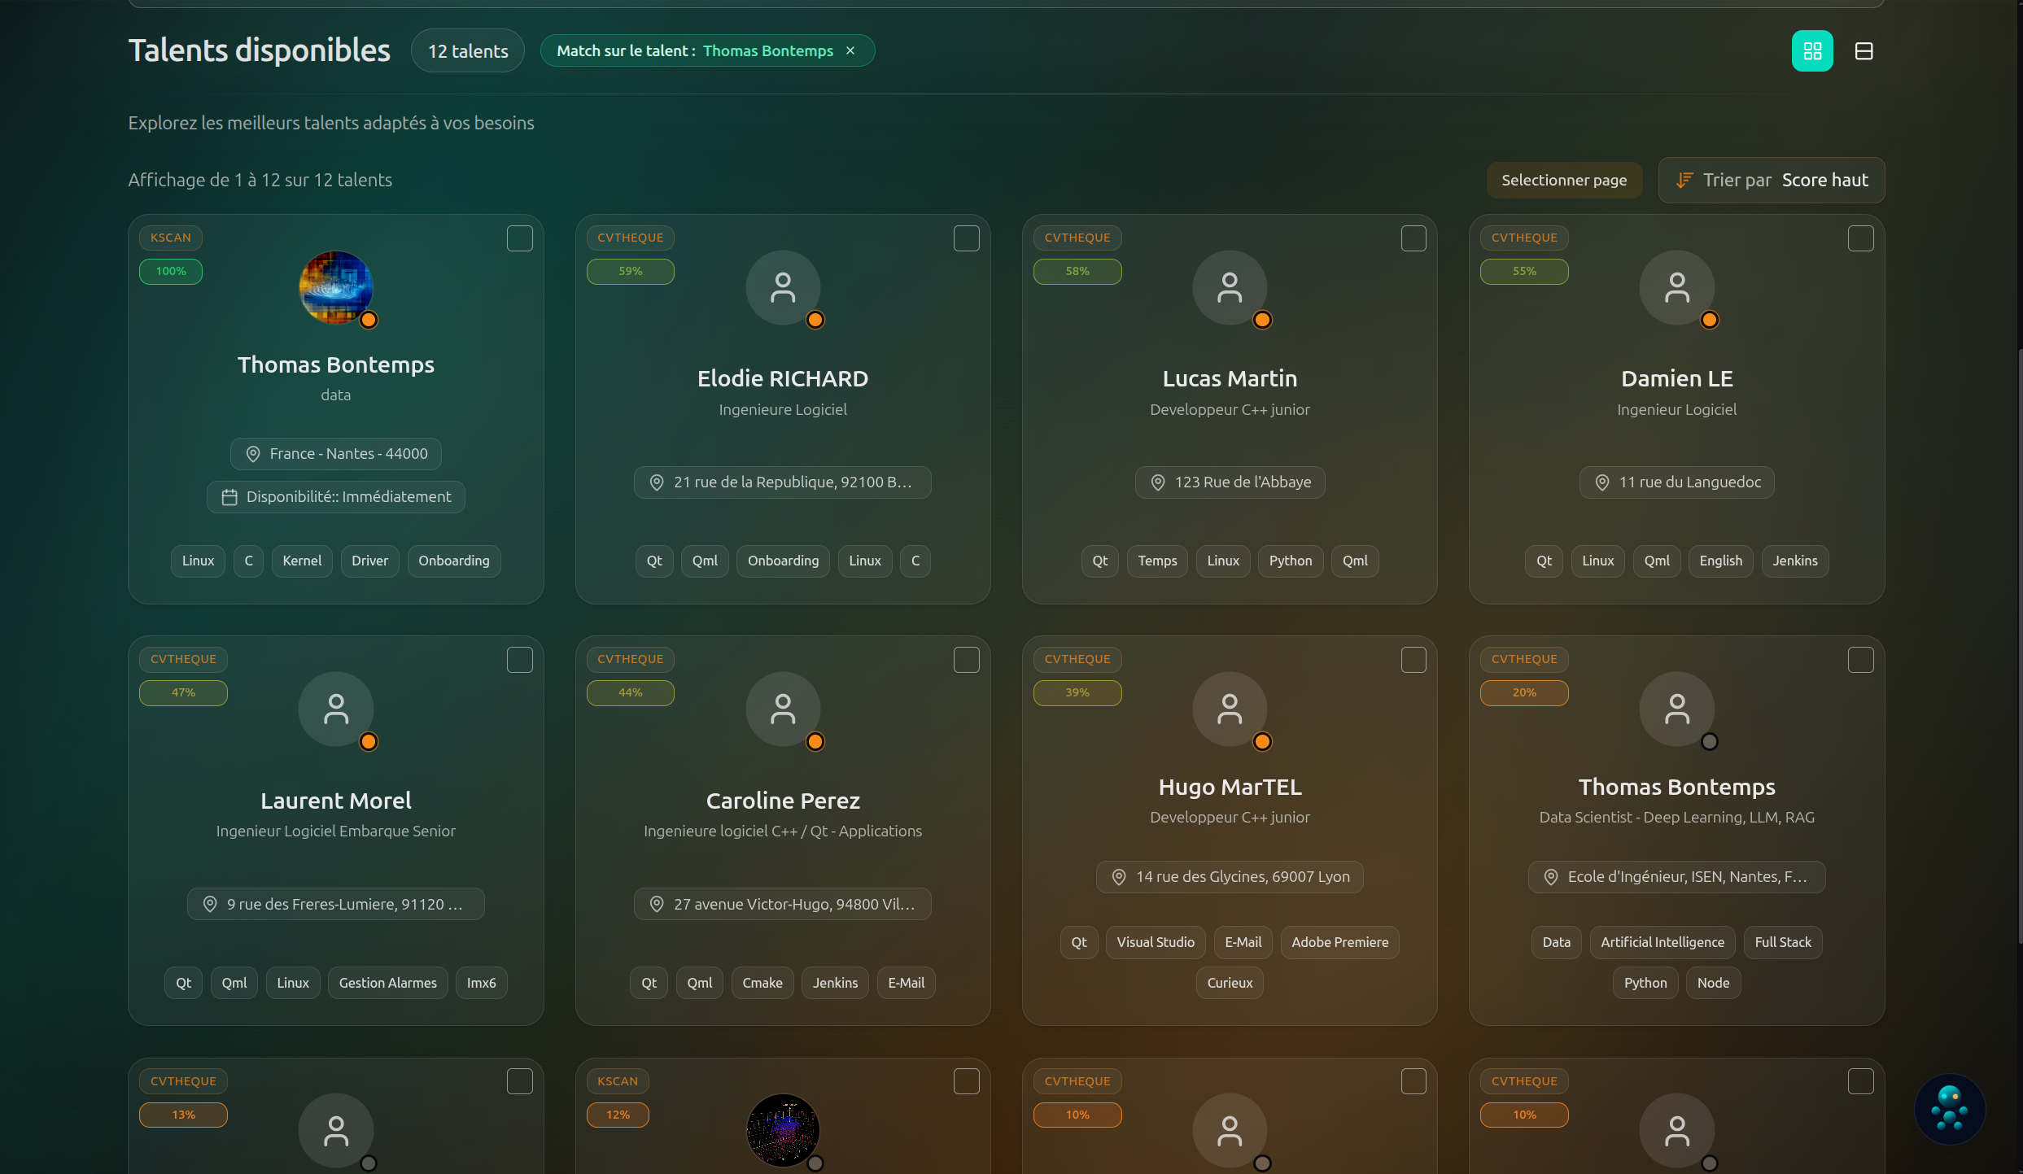This screenshot has width=2023, height=1174.
Task: Select Thomas Bontemps 100% card checkbox
Action: 519,238
